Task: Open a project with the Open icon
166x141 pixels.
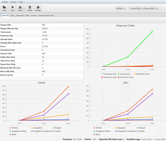Action: coord(4,8)
